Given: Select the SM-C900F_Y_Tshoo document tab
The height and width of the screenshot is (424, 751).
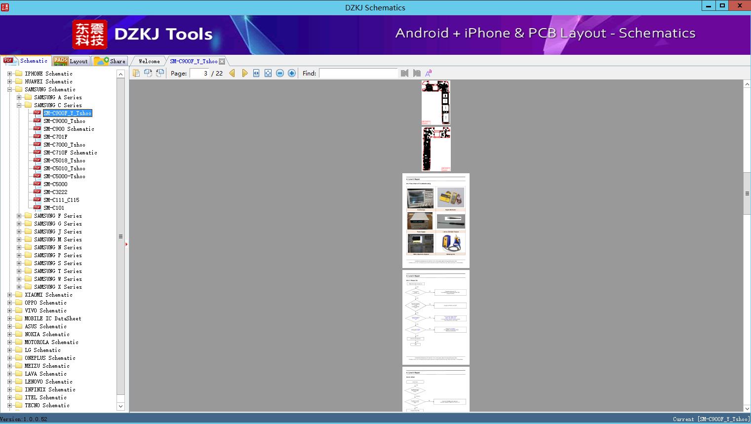Looking at the screenshot, I should tap(194, 61).
